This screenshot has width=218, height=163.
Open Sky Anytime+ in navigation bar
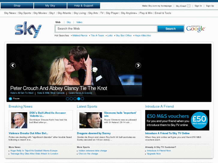point(129,13)
